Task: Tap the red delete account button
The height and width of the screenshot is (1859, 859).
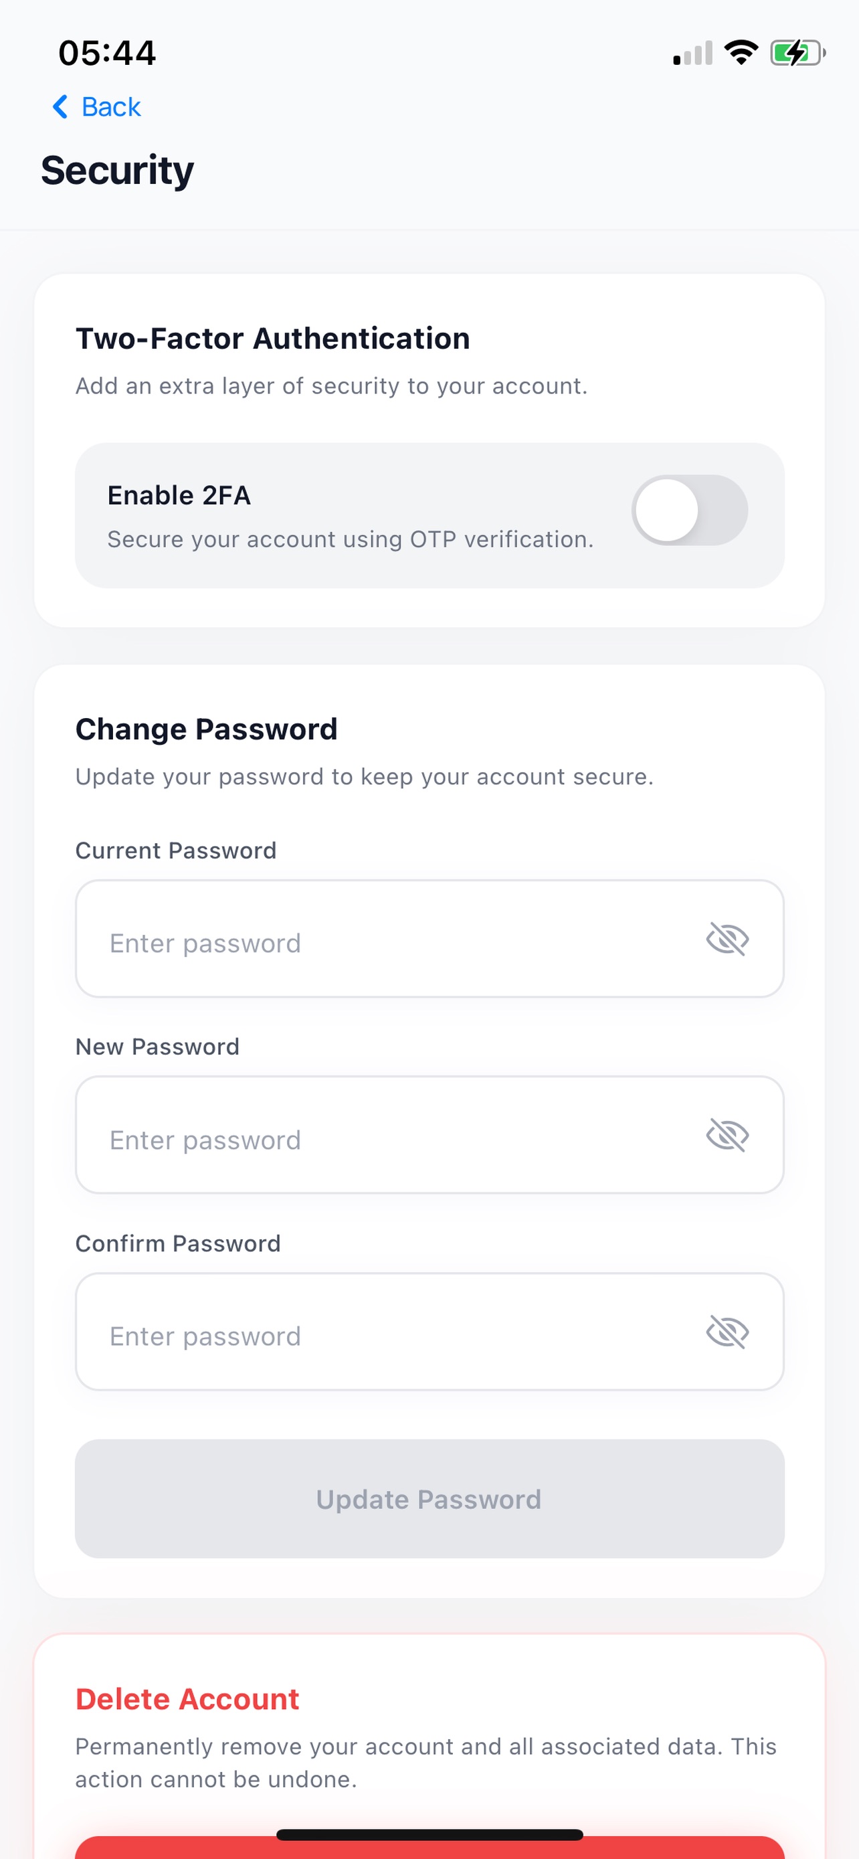Action: 429,1849
